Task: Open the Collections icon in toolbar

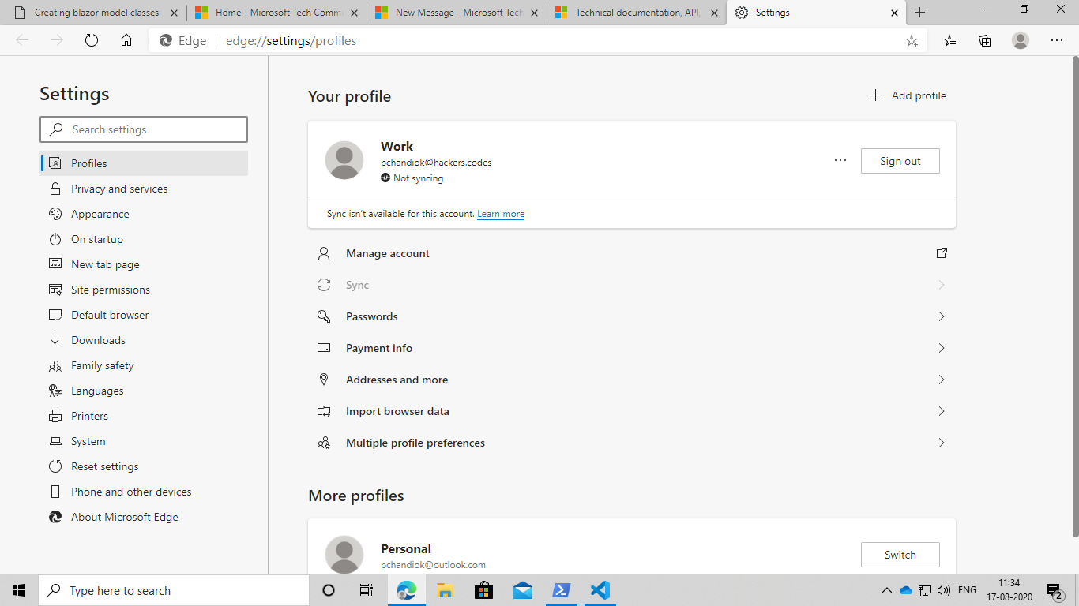Action: click(985, 40)
